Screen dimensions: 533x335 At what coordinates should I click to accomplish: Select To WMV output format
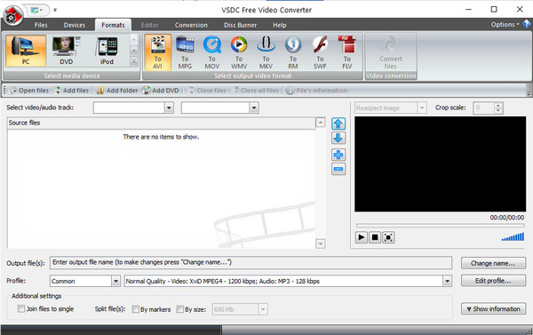coord(239,52)
